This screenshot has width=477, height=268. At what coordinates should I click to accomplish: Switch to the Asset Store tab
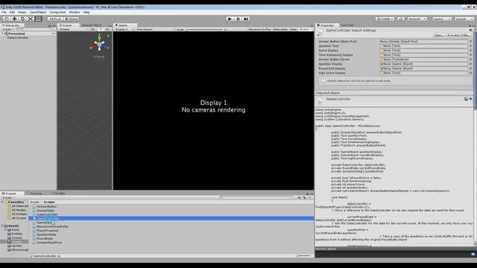coord(92,25)
